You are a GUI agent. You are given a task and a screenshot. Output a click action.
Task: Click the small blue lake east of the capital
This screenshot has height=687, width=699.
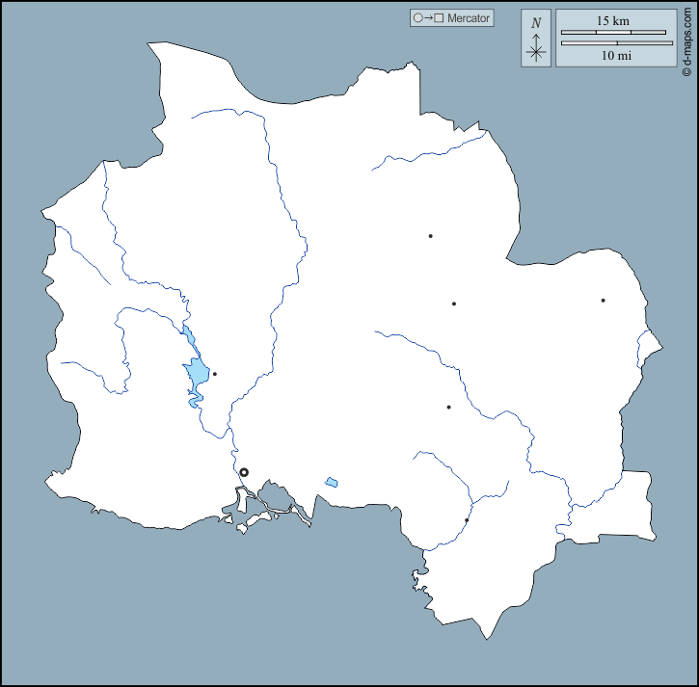pyautogui.click(x=332, y=482)
